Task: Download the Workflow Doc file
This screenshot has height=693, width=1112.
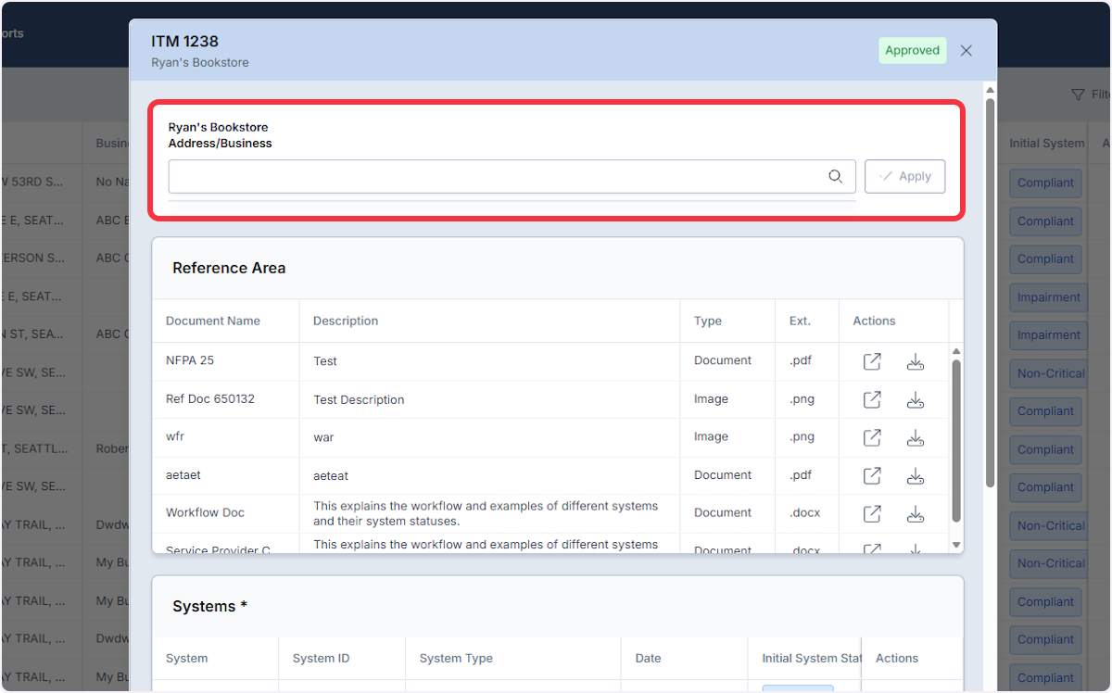Action: point(916,513)
